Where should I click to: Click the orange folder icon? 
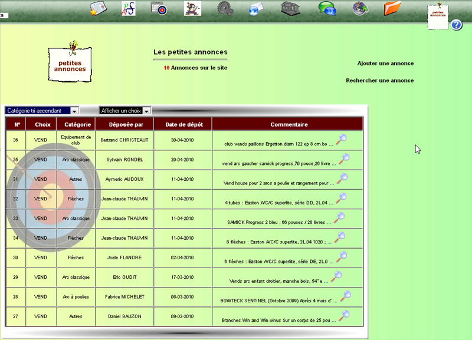pyautogui.click(x=392, y=8)
